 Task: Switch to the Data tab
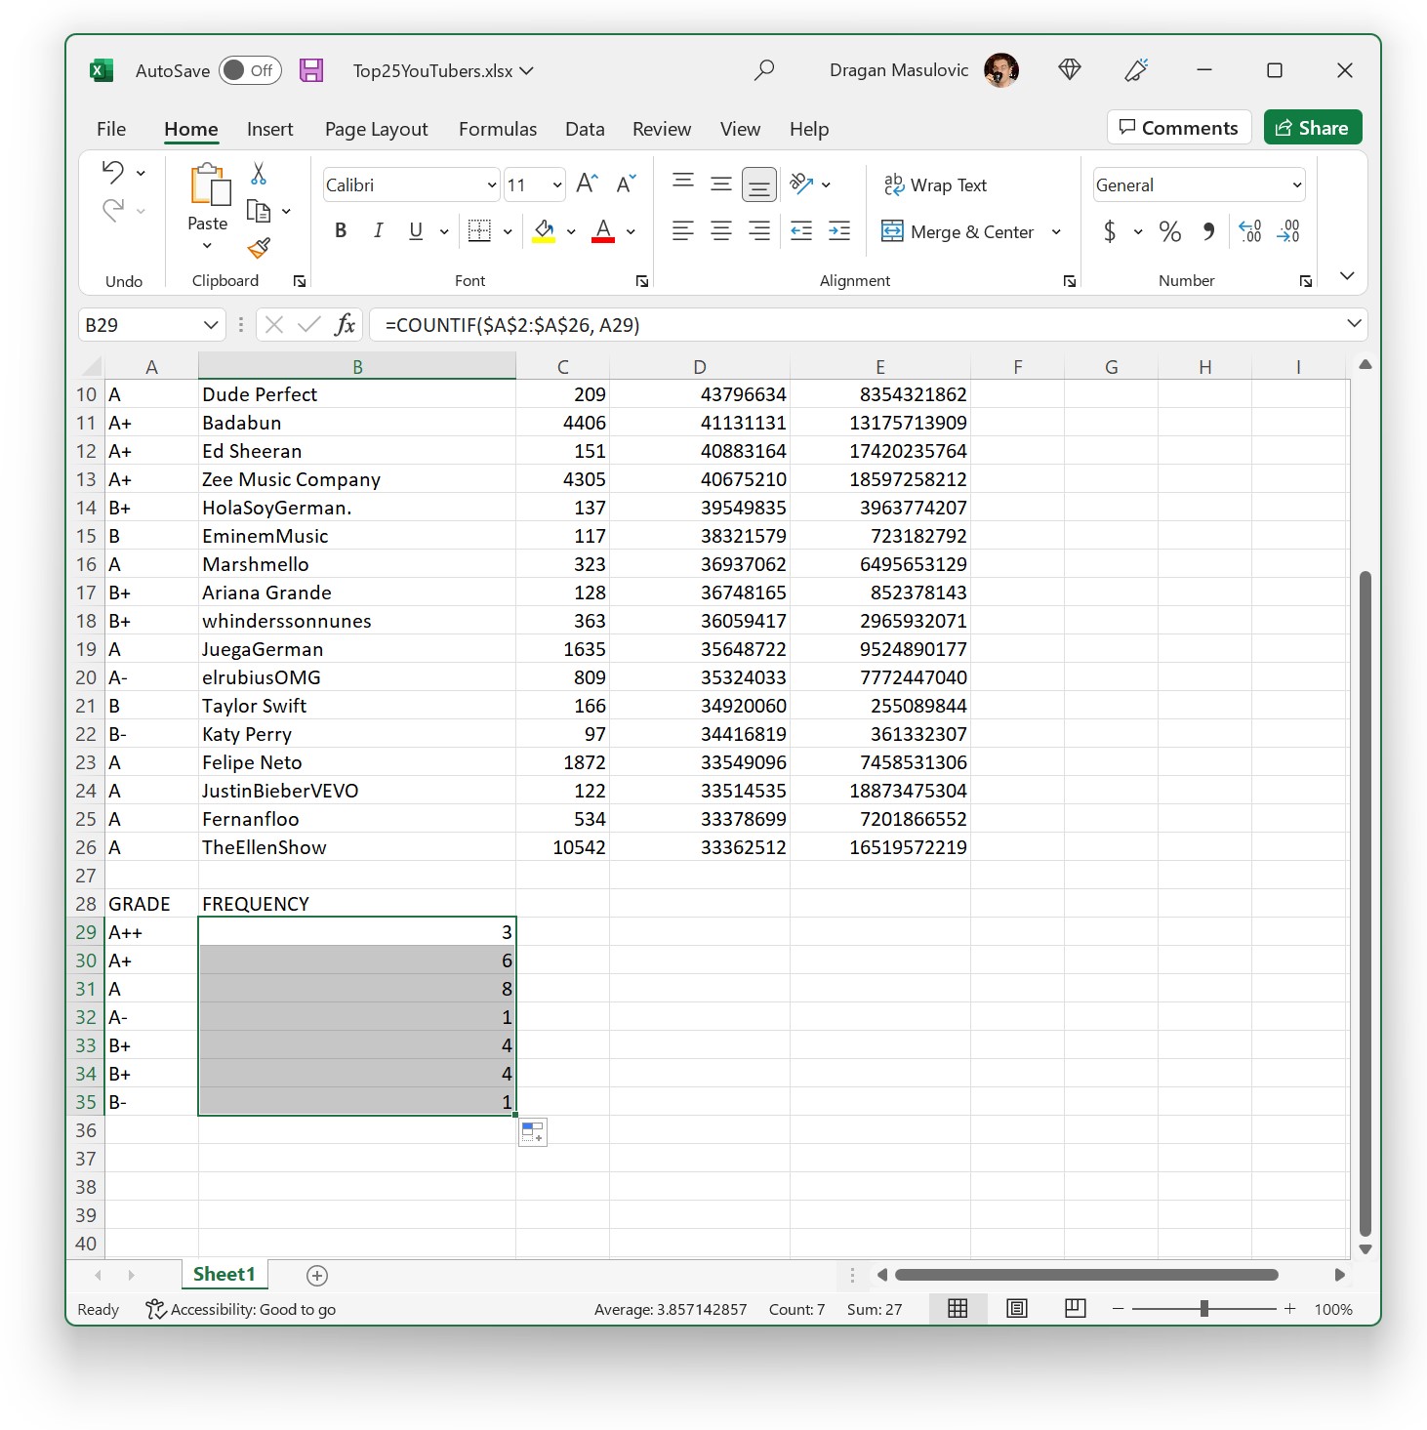[x=585, y=129]
